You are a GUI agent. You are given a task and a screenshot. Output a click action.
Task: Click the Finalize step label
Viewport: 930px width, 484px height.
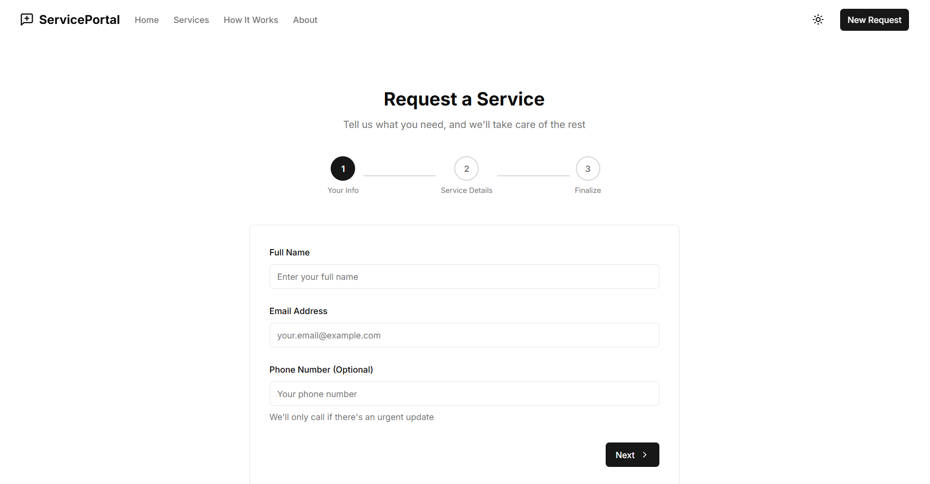tap(588, 190)
